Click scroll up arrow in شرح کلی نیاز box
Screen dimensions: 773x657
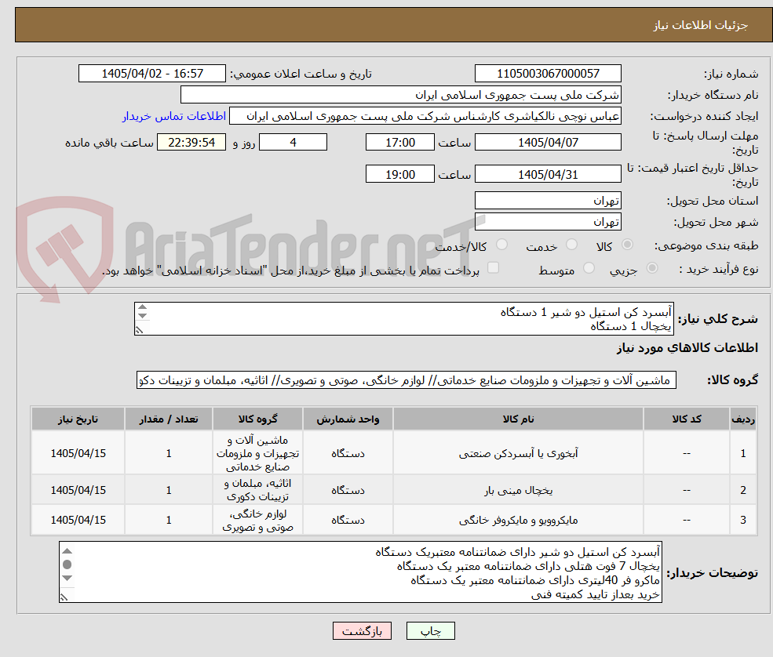(x=143, y=307)
